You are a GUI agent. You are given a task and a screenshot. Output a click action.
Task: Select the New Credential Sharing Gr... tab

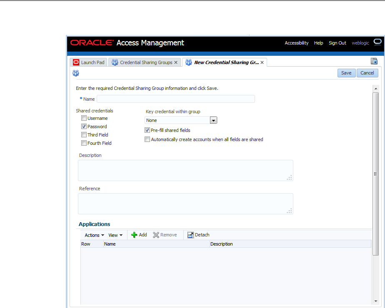coord(225,62)
